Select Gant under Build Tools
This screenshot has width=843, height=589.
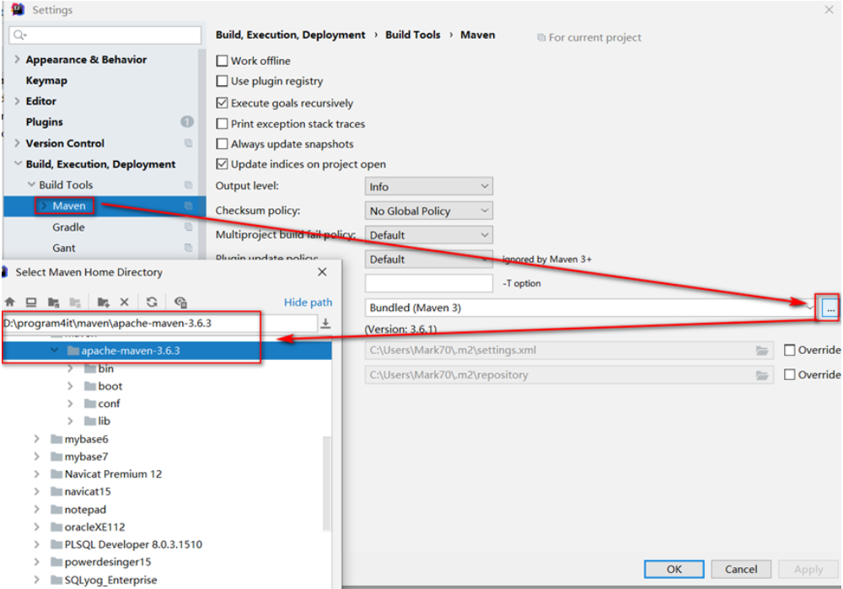pos(64,249)
